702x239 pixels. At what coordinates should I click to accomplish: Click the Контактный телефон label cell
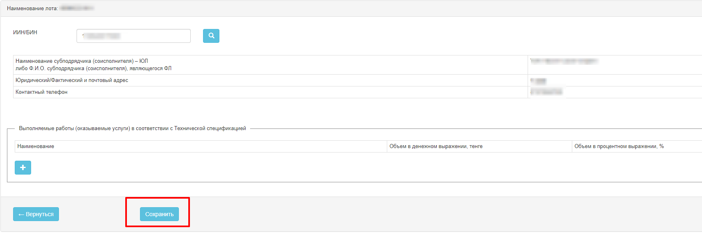point(41,92)
